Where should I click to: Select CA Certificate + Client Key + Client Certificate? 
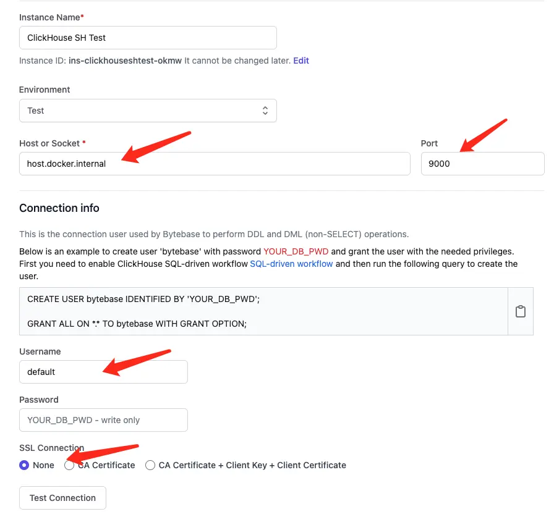point(150,465)
